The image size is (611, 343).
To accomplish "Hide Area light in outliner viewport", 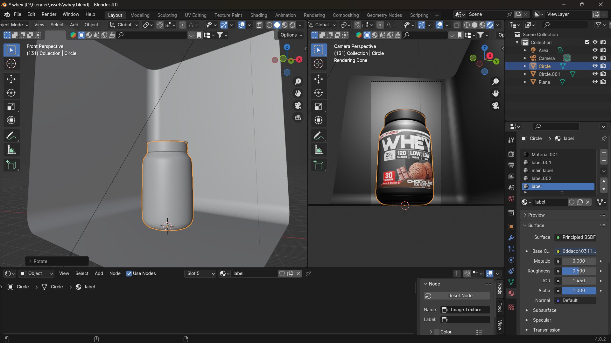I will tap(595, 50).
